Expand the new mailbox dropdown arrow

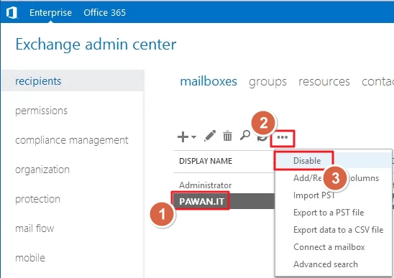pyautogui.click(x=193, y=137)
